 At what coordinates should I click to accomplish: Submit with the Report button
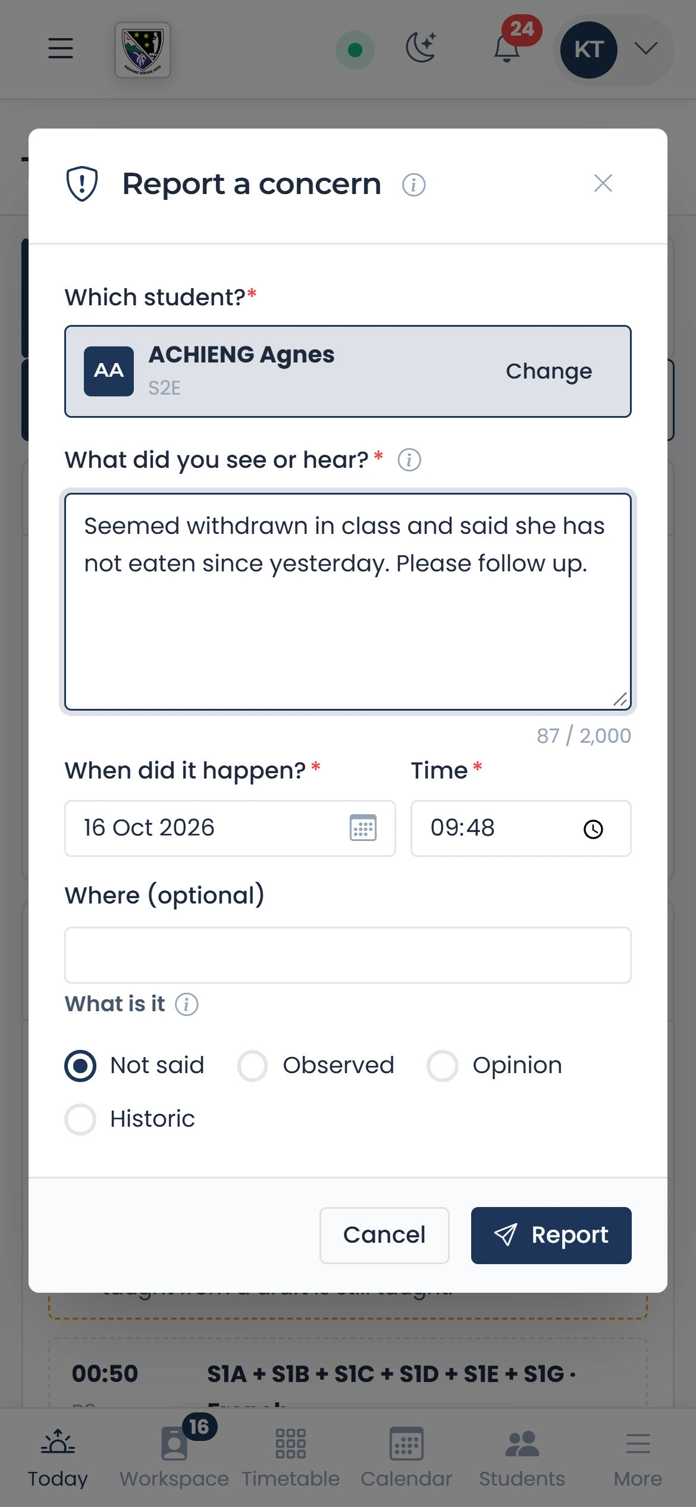(551, 1235)
